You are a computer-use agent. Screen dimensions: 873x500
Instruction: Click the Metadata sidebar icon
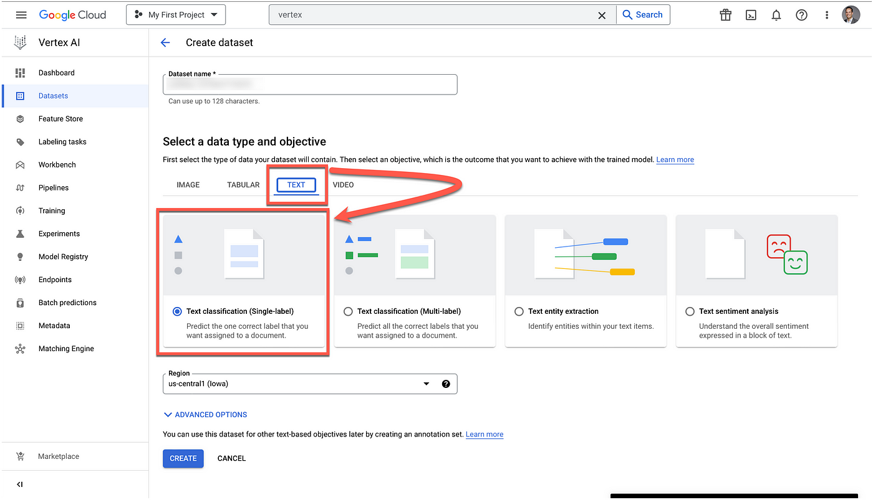coord(20,326)
